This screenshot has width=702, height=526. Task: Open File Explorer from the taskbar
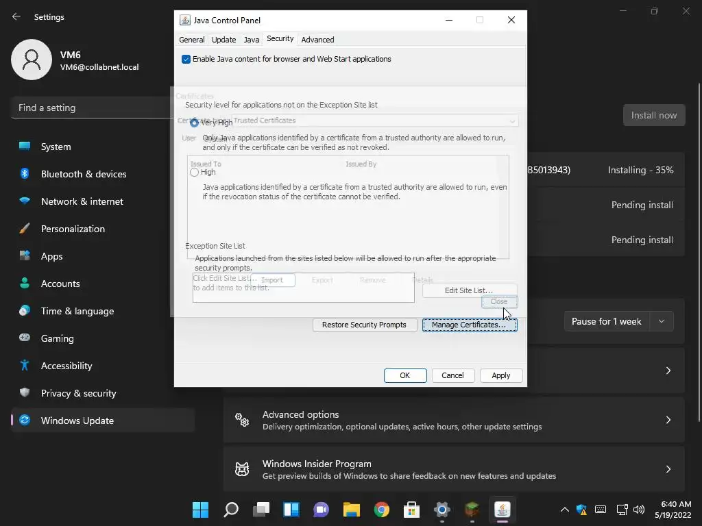352,510
